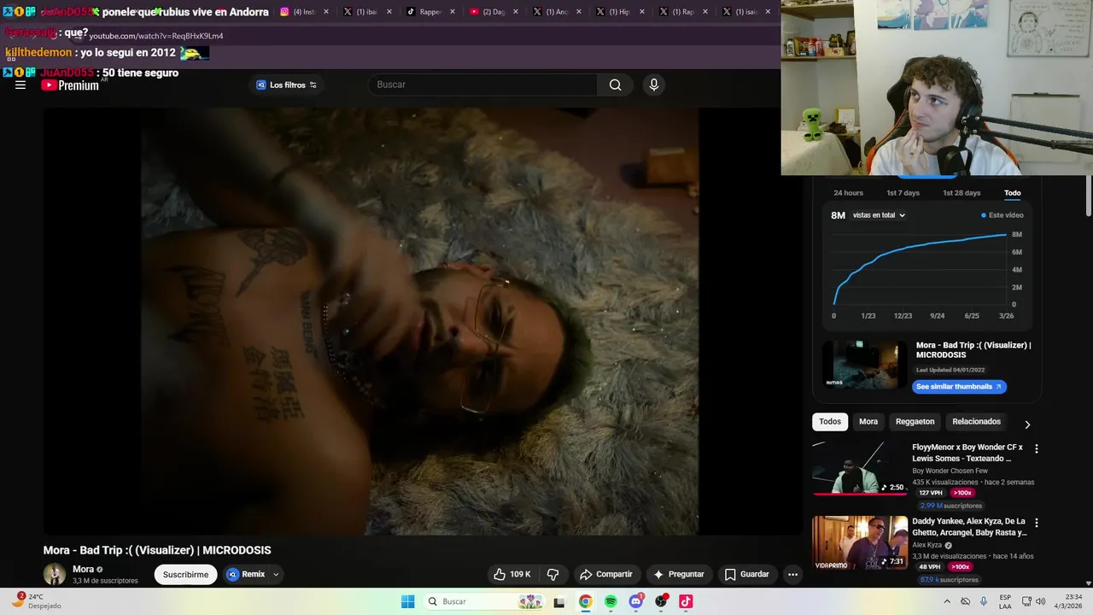The image size is (1093, 615).
Task: Open Los filtros filter button
Action: coord(287,85)
